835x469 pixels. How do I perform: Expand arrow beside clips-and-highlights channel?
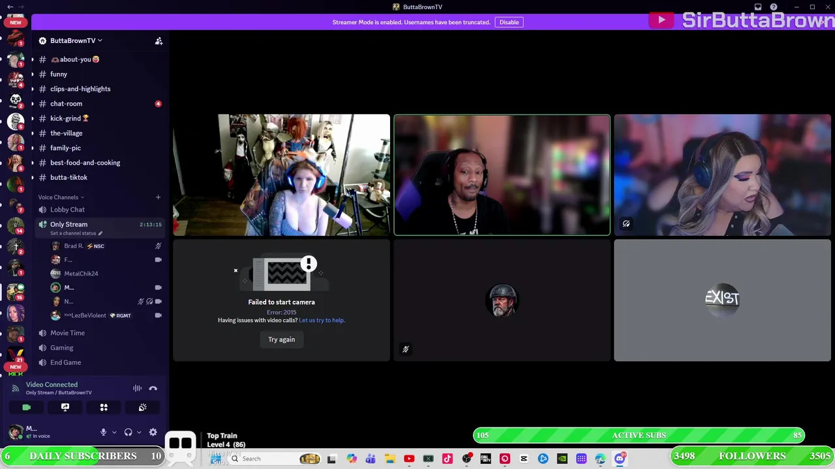coord(33,89)
